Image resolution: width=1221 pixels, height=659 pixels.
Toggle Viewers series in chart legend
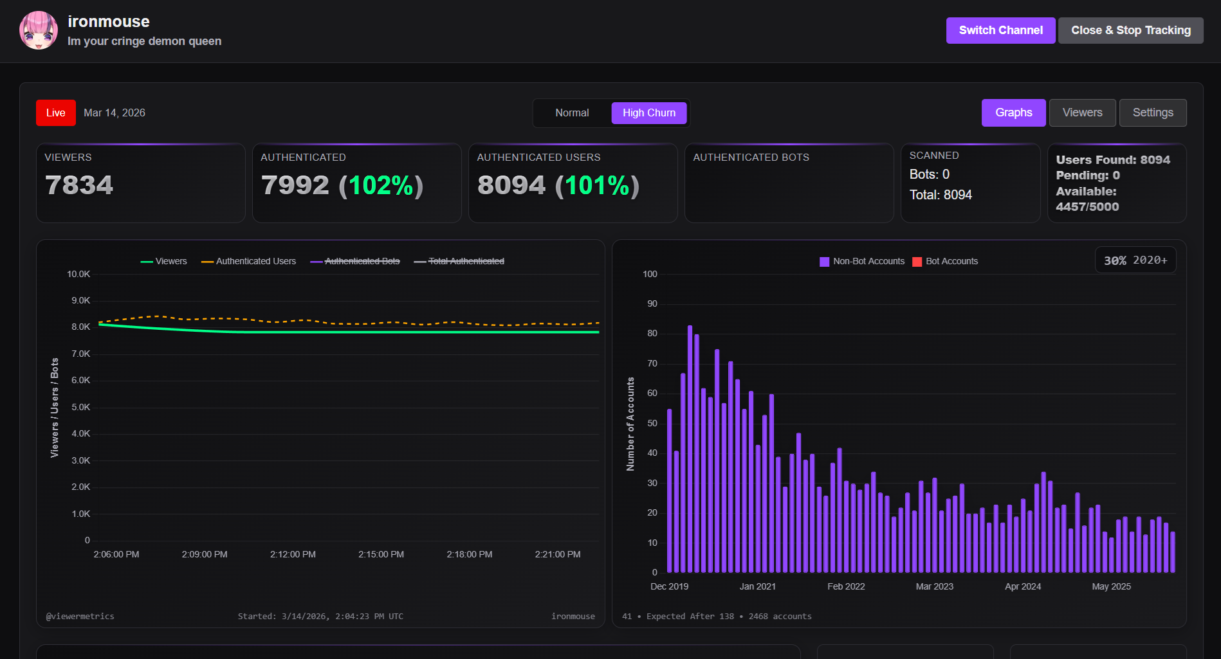164,262
